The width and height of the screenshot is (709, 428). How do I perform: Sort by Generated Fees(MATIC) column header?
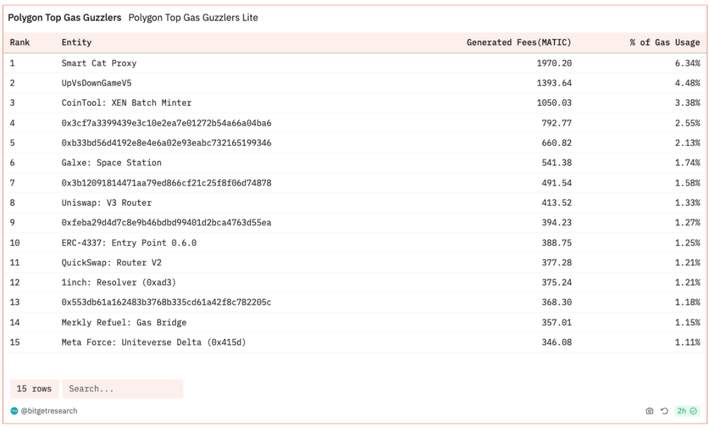(x=519, y=42)
